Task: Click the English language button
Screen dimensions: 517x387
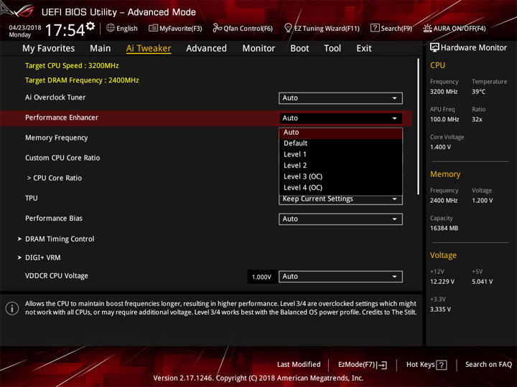Action: pos(122,28)
